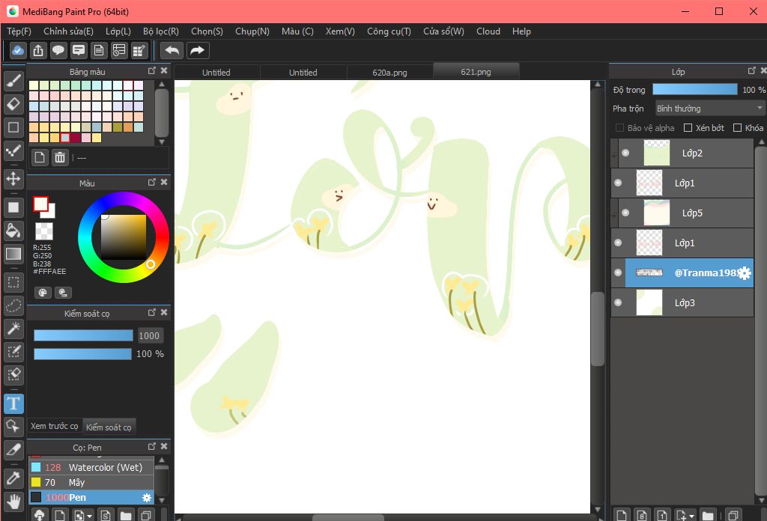Select the Bucket fill tool

point(13,231)
